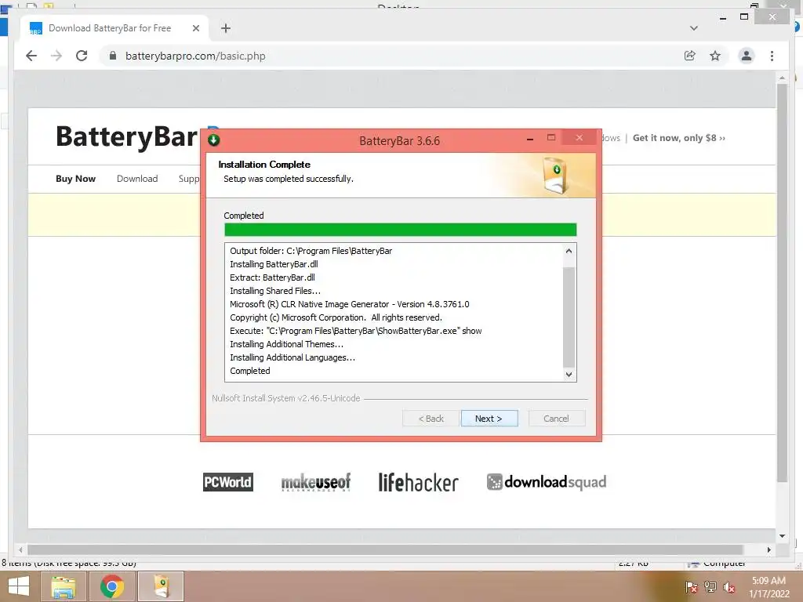
Task: Open new tab with plus button
Action: tap(226, 28)
